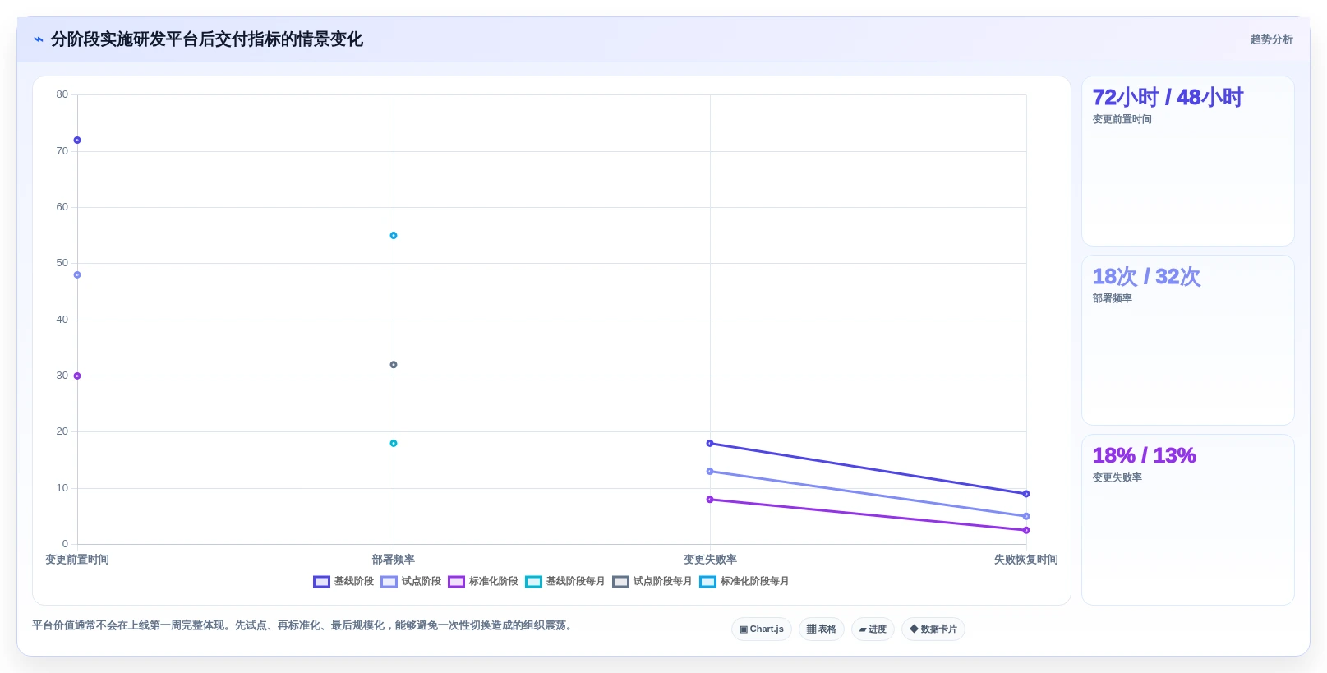Click the 72小时 / 48小时 card value
This screenshot has width=1327, height=673.
[x=1168, y=98]
